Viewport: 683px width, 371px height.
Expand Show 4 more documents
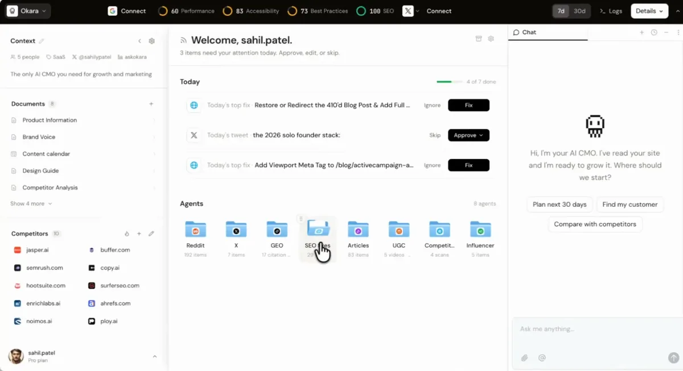click(x=31, y=203)
